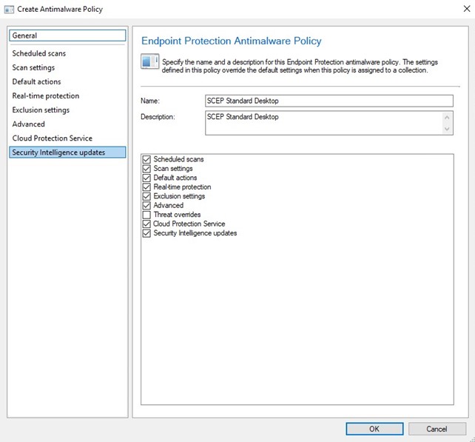Open Real-time protection page in left list

click(67, 96)
